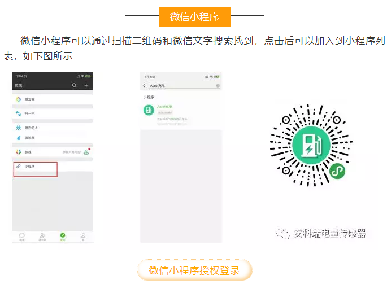Switch to 通讯录 Contacts bottom tab
The image size is (387, 284).
[42, 237]
